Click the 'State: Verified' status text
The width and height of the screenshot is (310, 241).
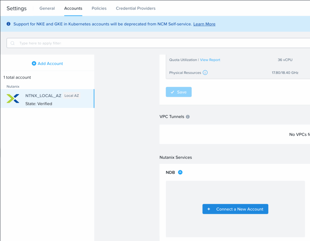tap(39, 104)
